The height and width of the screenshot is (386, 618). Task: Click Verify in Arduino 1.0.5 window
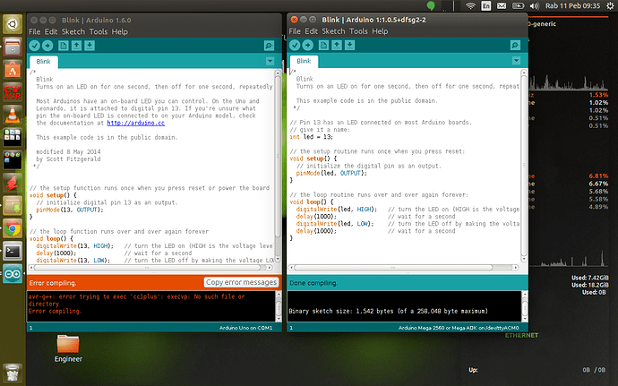295,46
